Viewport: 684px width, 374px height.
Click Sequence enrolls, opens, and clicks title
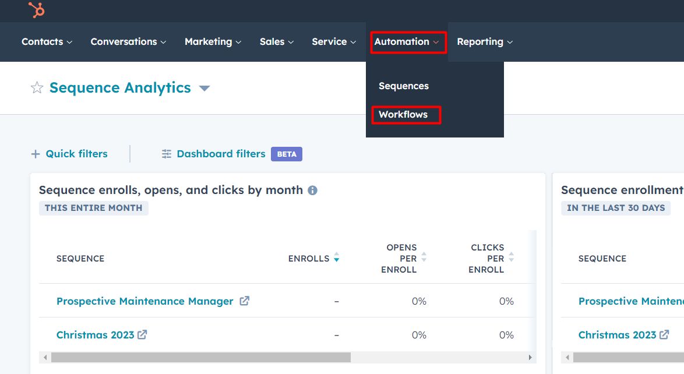pyautogui.click(x=171, y=190)
